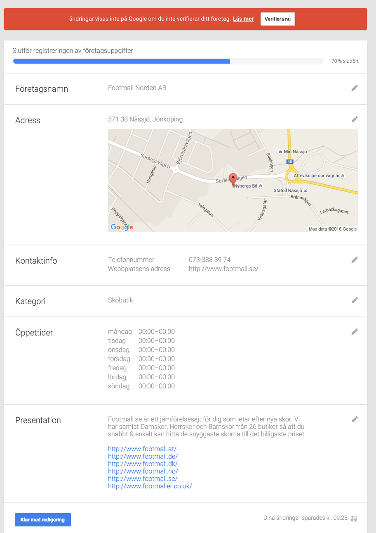This screenshot has height=533, width=376.
Task: Click the Öppettider section heading
Action: 34,333
